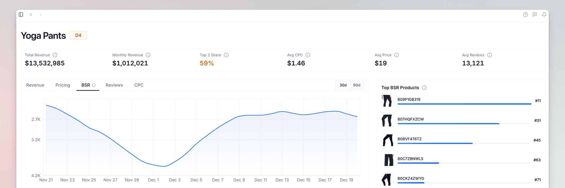Open the notifications bell
The width and height of the screenshot is (565, 188).
544,15
